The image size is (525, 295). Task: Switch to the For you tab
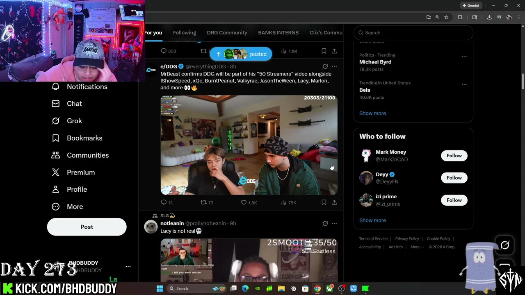[x=153, y=33]
